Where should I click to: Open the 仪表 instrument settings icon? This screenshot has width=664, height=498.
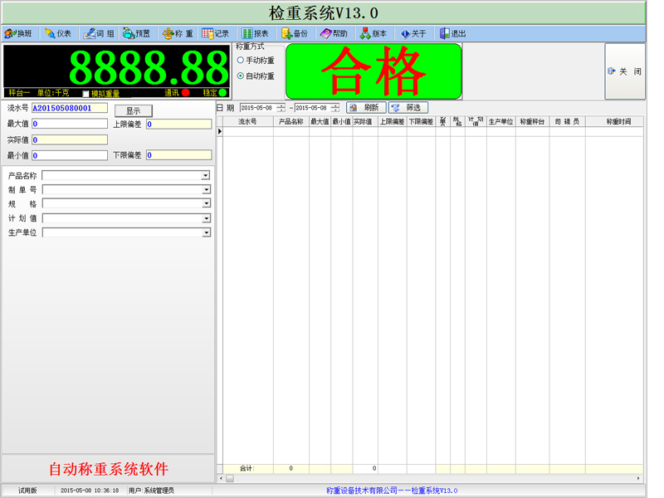tap(58, 33)
